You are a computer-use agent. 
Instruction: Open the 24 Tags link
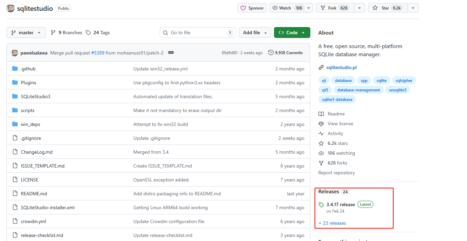[98, 32]
